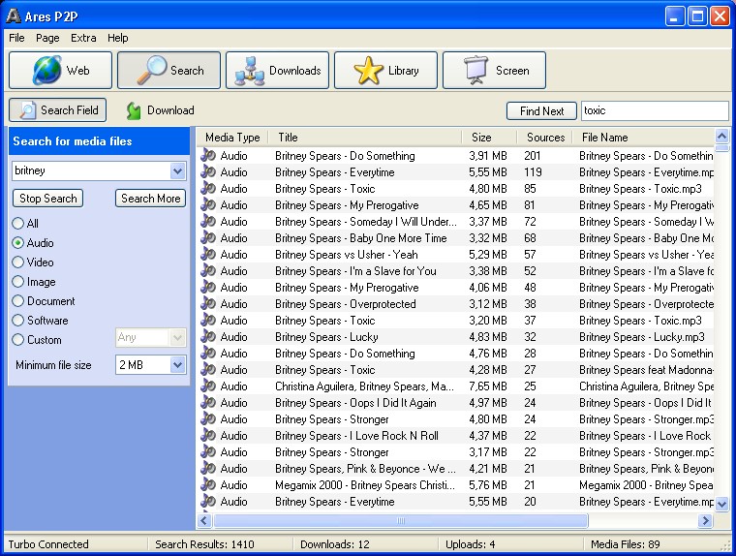Open the Web page globe icon
Viewport: 736px width, 556px height.
(x=46, y=71)
